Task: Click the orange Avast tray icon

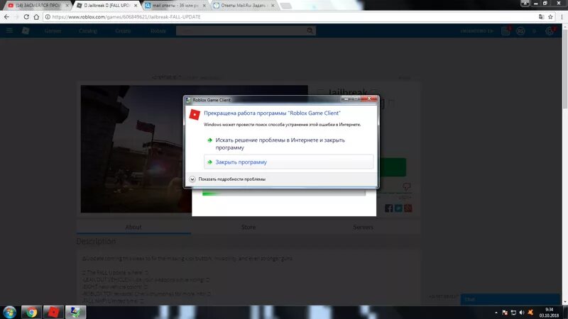Action: [x=530, y=313]
